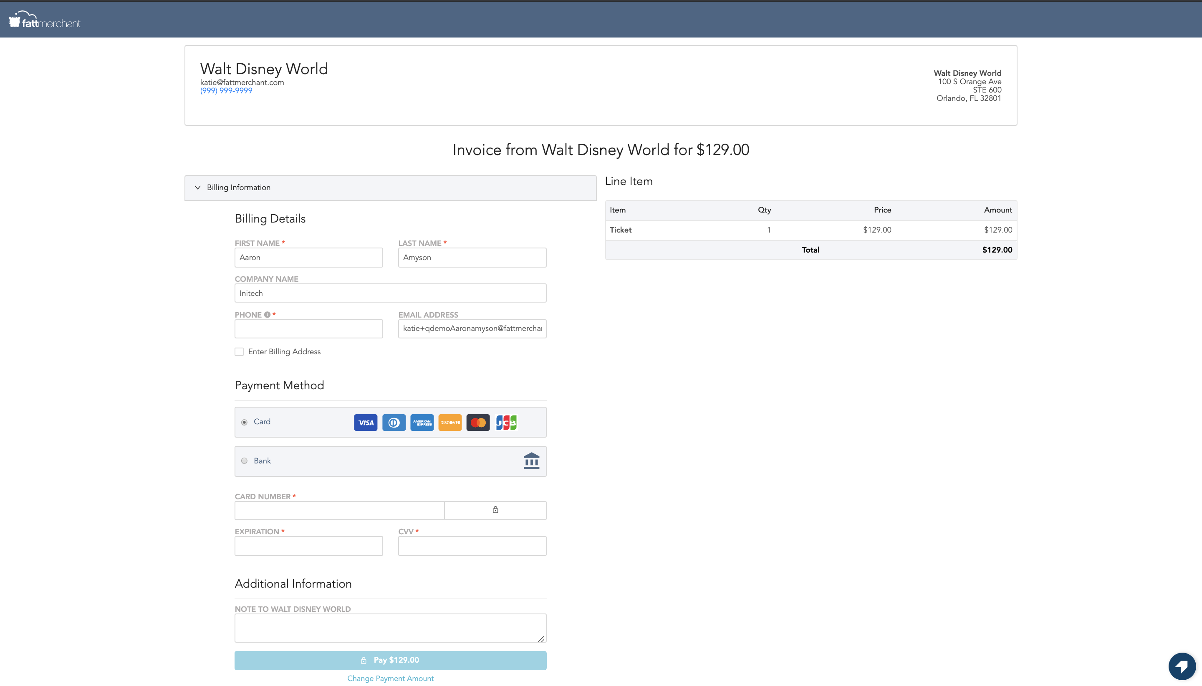The image size is (1202, 686).
Task: Click the lock icon in card number field
Action: 495,510
